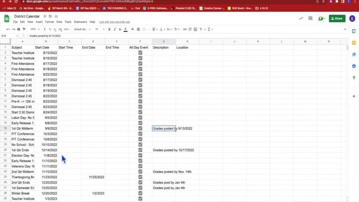359x202 pixels.
Task: Open the activity dashboard trend icon
Action: coord(301,19)
